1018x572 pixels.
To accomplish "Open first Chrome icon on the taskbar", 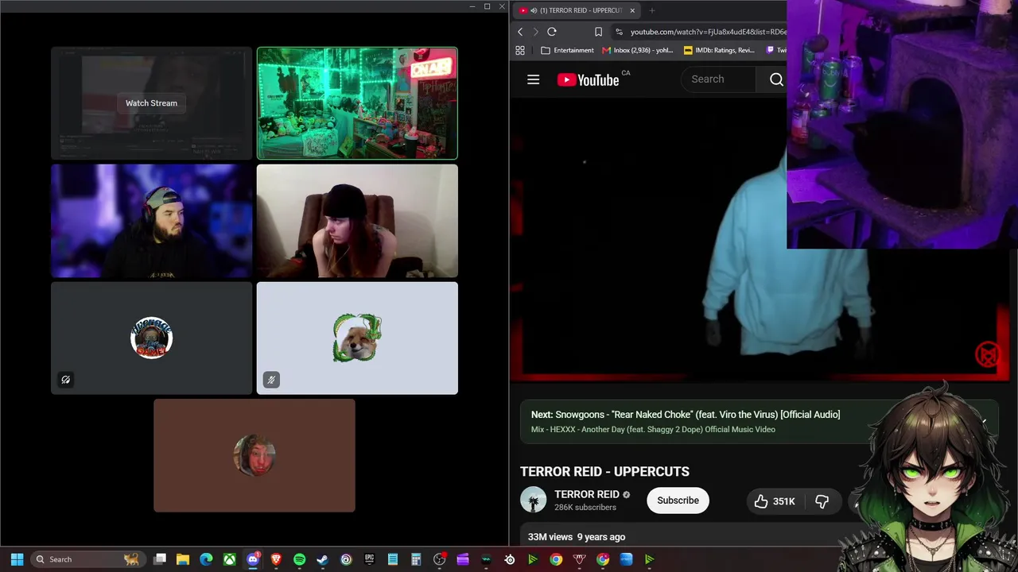I will point(556,559).
